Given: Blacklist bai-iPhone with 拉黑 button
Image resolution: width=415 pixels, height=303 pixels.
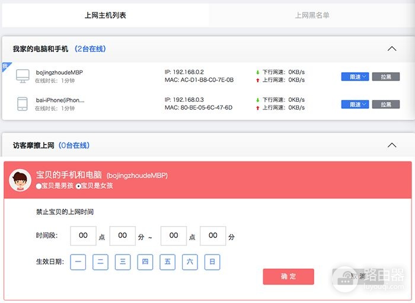Looking at the screenshot, I should [x=386, y=104].
